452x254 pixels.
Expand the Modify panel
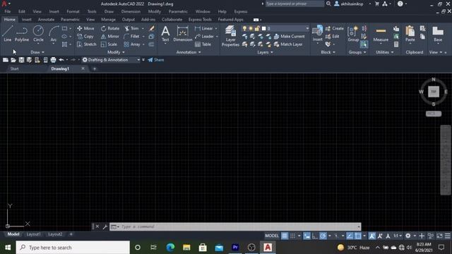click(116, 52)
